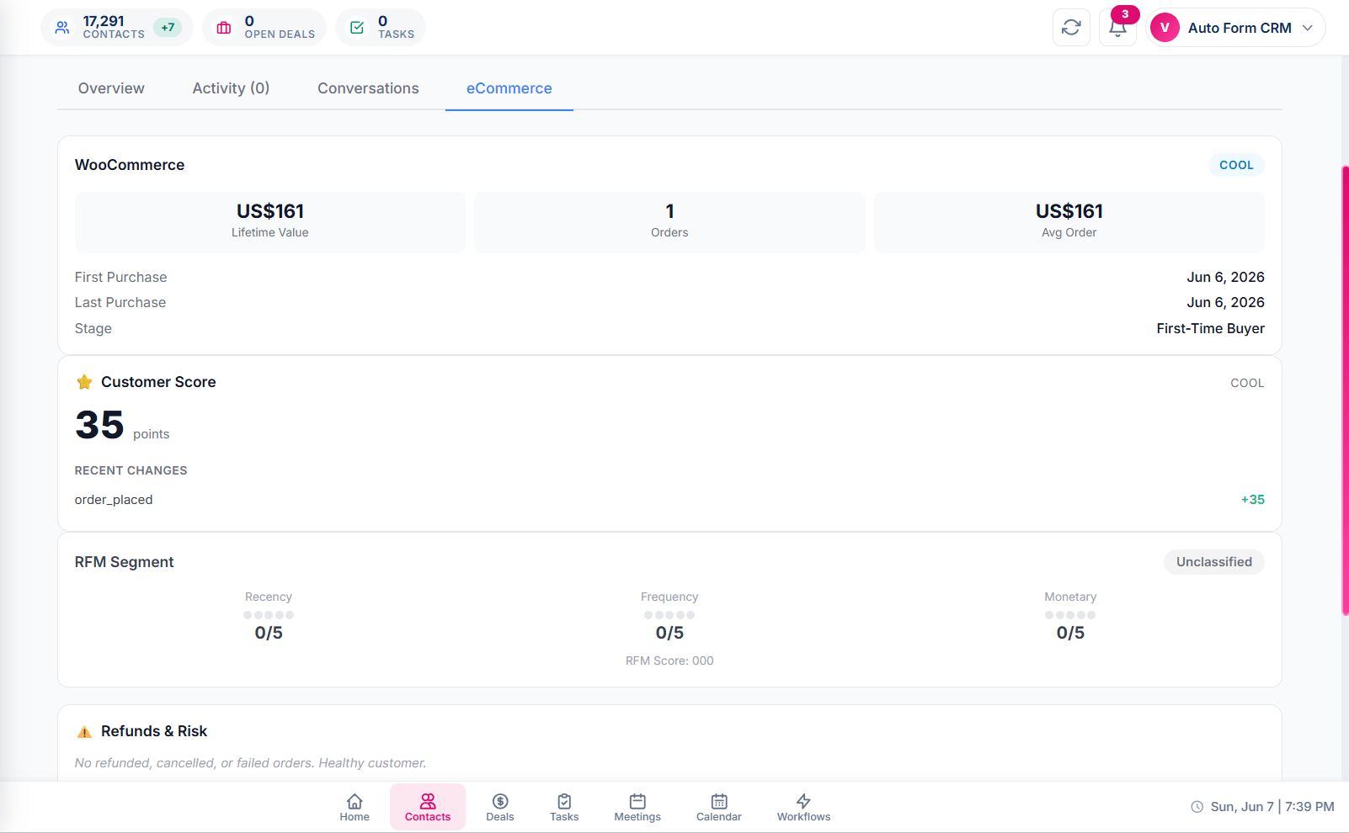Image resolution: width=1349 pixels, height=833 pixels.
Task: Click the pink V avatar icon
Action: pos(1165,28)
